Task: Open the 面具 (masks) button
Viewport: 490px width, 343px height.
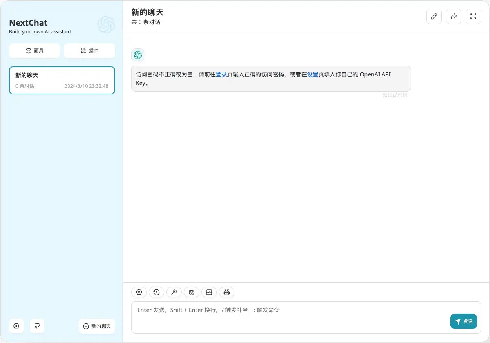Action: (x=34, y=51)
